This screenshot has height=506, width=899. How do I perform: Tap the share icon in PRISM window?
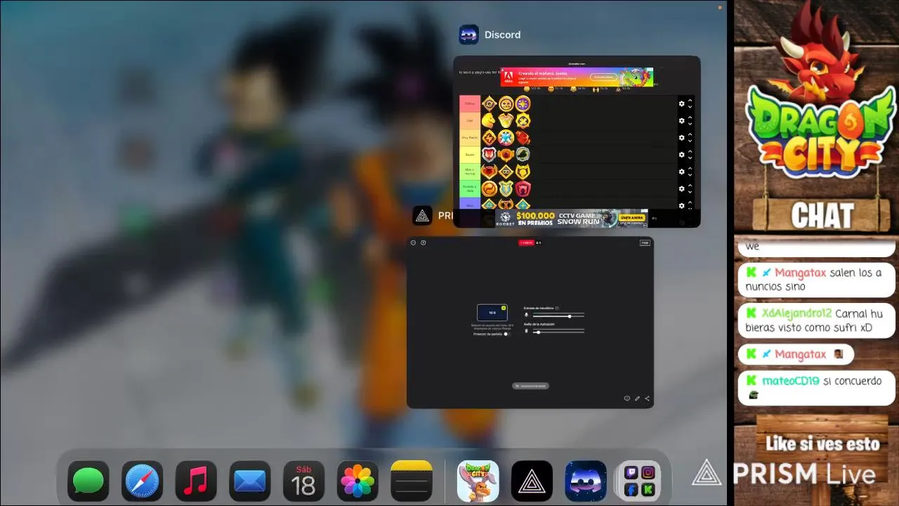(647, 398)
